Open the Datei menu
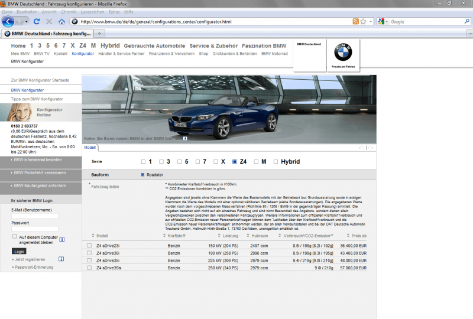473x319 pixels. pyautogui.click(x=7, y=12)
